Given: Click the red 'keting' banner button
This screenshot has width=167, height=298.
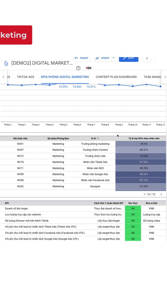Looking at the screenshot, I should click(x=16, y=35).
